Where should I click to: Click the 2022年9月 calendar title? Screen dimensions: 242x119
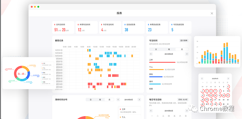point(215,78)
